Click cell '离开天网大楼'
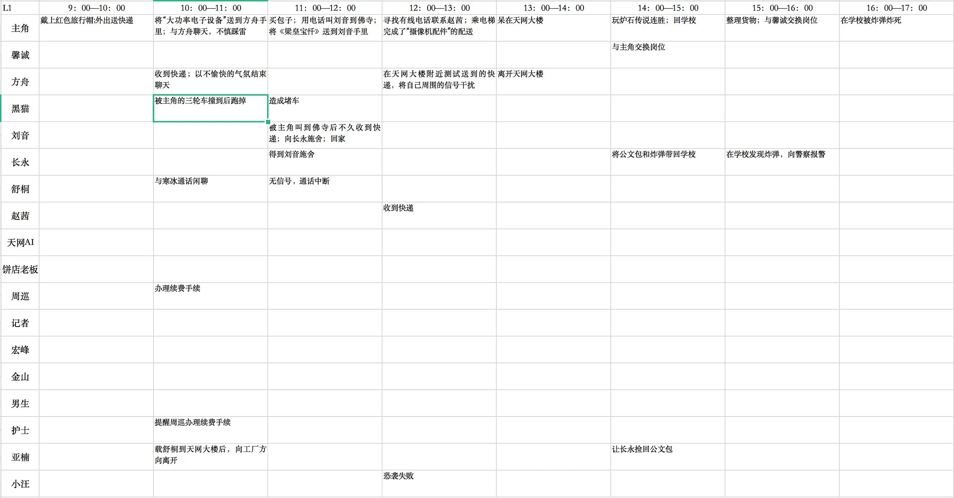Viewport: 954px width, 498px height. (x=554, y=81)
